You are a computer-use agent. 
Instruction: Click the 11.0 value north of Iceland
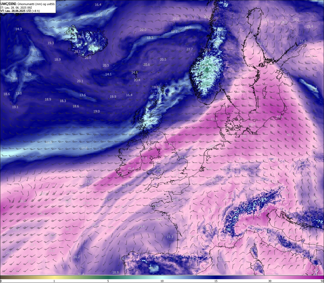83,17
